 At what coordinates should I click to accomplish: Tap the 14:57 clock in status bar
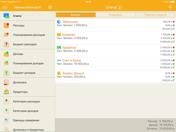pyautogui.click(x=88, y=2)
